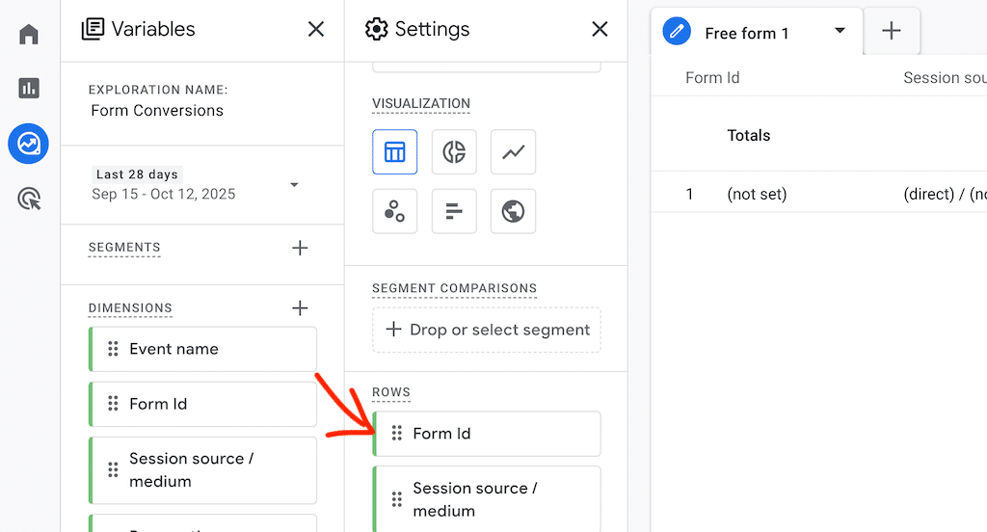Viewport: 987px width, 532px height.
Task: Click the Form Conversions exploration name field
Action: click(157, 111)
